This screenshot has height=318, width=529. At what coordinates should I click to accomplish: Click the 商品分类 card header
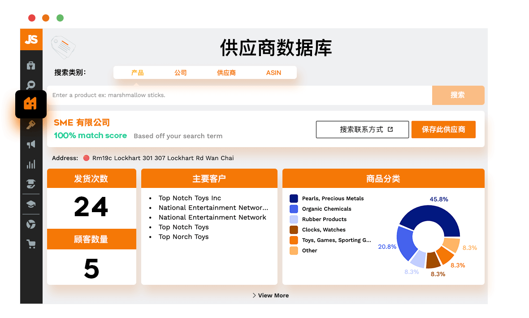click(x=383, y=178)
